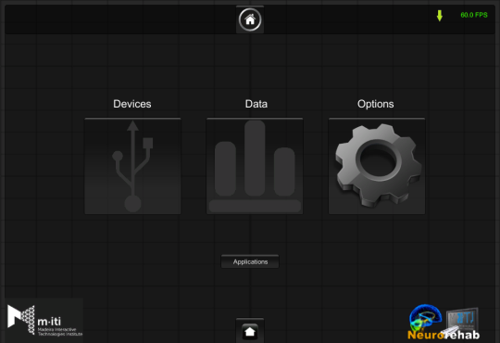Click the Data label

(x=256, y=104)
